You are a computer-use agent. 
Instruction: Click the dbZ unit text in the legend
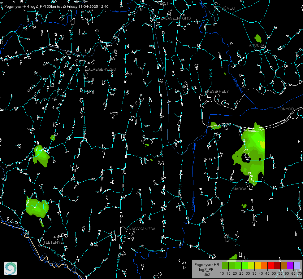pos(206,275)
